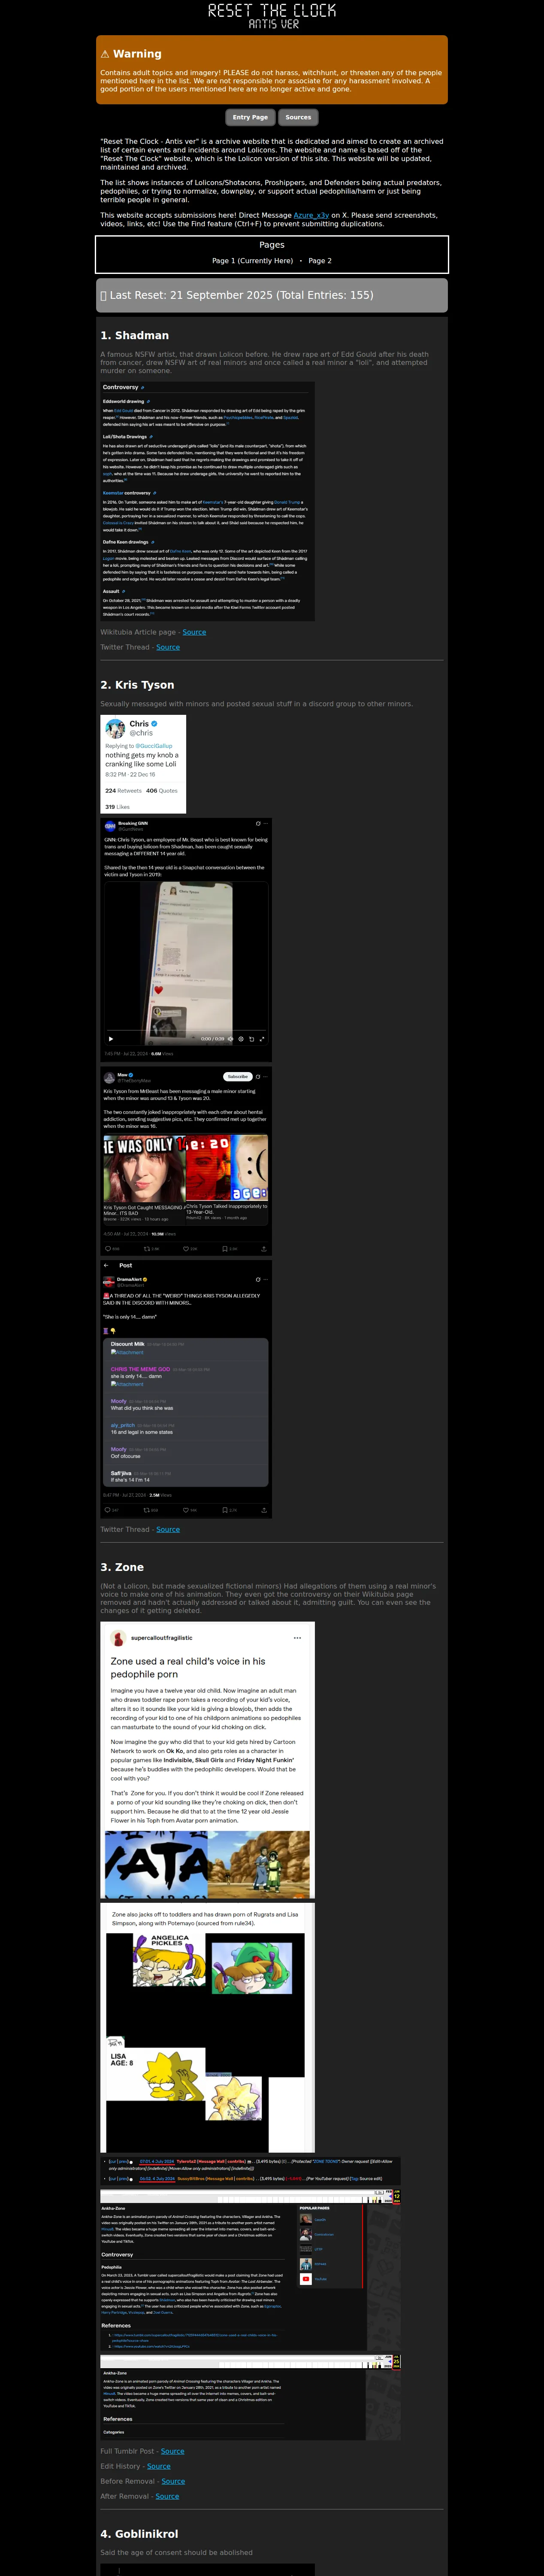Open three-dot menu on supercalloutfragilistic post

coord(297,1638)
